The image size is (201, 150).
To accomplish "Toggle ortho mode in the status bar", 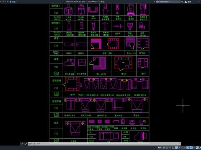I will click(x=173, y=147).
